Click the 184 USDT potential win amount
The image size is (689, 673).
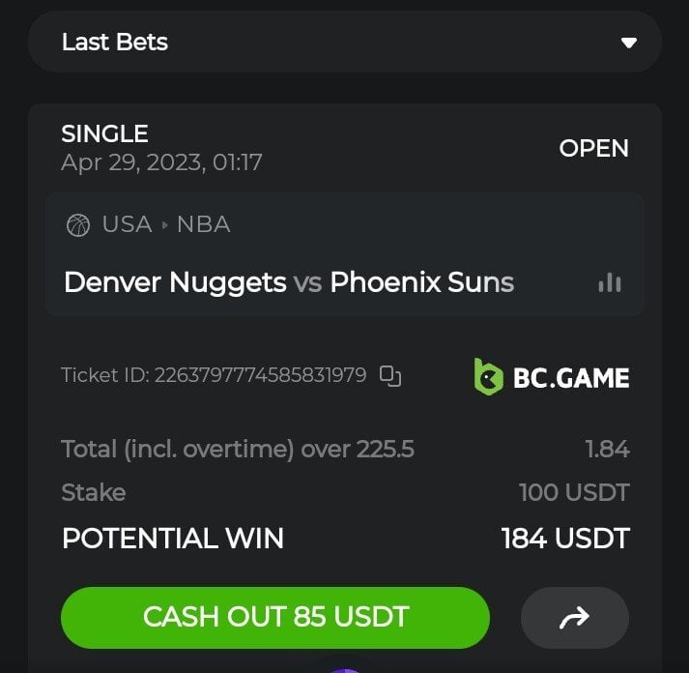click(x=565, y=539)
